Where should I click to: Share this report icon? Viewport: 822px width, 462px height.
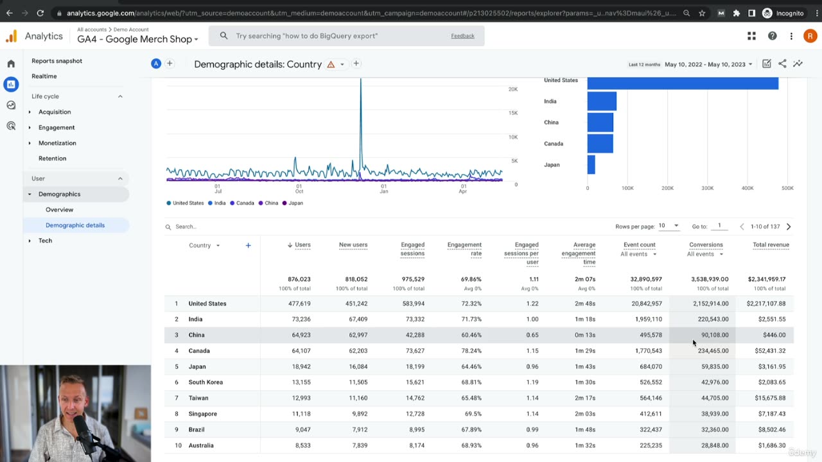[x=782, y=64]
